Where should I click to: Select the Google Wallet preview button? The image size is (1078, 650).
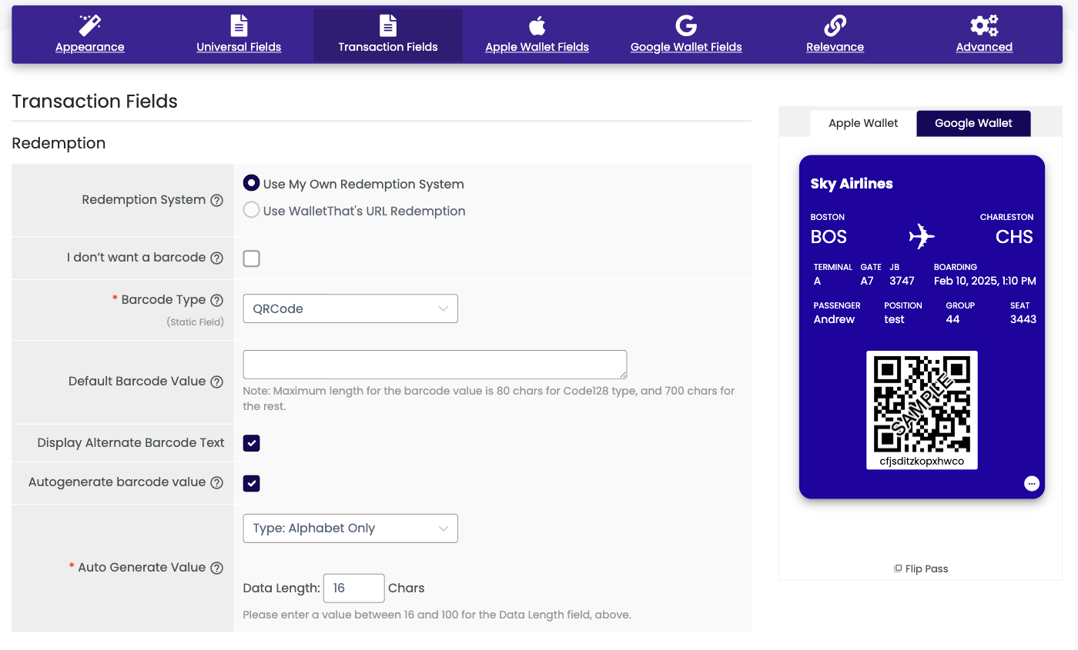[x=973, y=123]
